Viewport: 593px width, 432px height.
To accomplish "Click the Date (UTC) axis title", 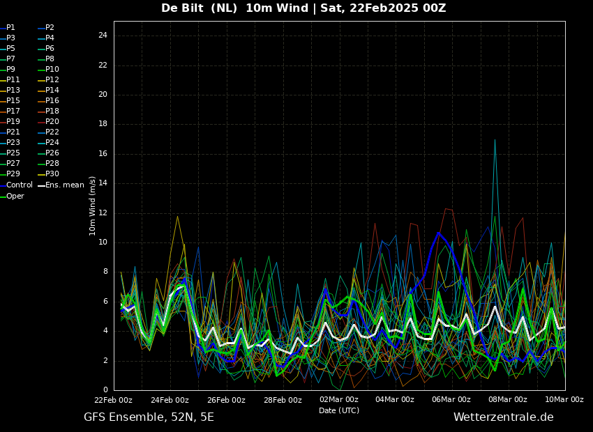I will click(339, 410).
